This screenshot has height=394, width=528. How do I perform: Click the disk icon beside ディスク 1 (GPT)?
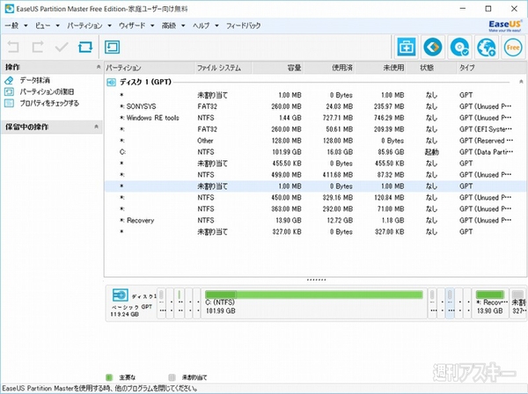[x=111, y=82]
